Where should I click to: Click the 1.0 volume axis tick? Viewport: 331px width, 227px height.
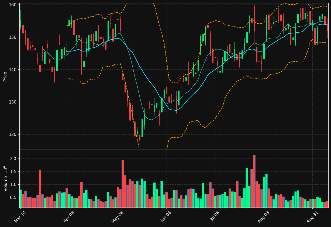13,184
